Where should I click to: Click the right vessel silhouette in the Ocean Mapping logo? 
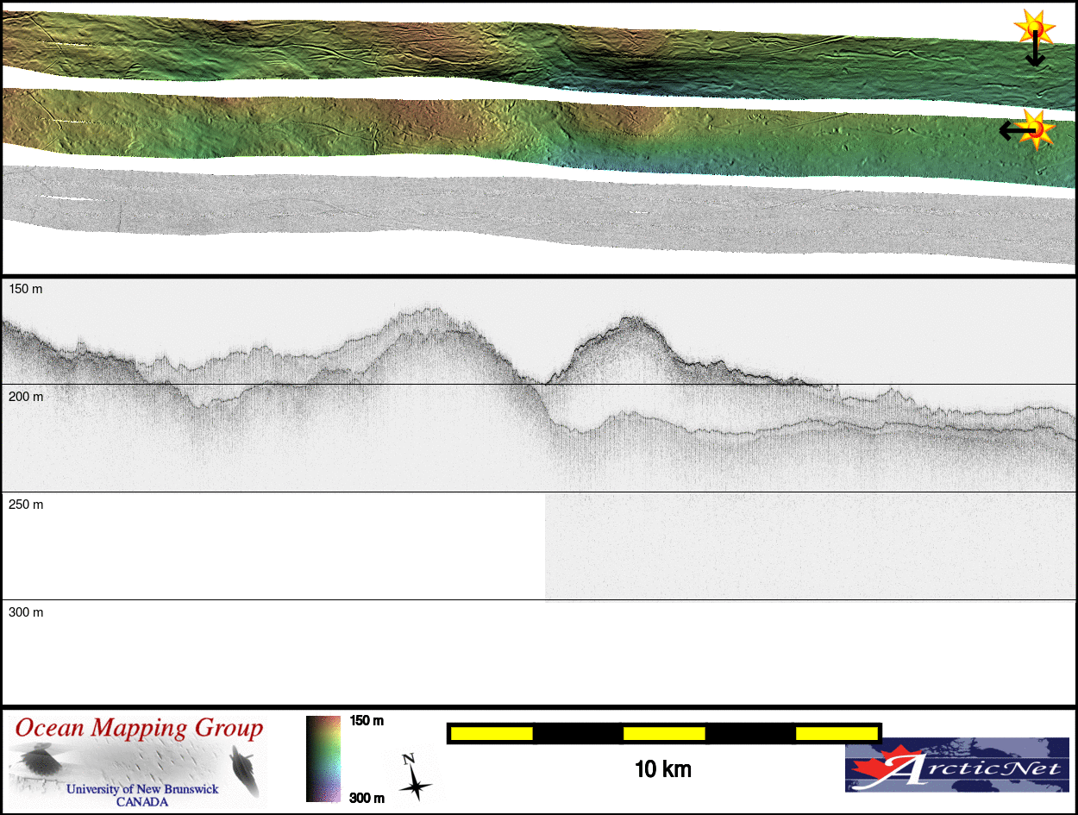point(244,769)
